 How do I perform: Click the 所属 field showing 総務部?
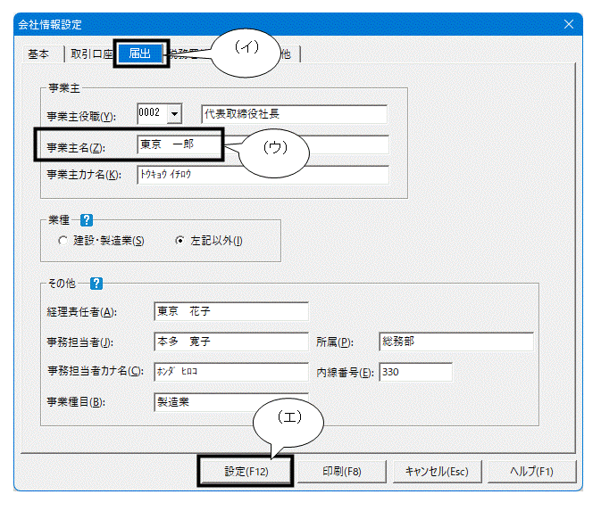coord(456,342)
